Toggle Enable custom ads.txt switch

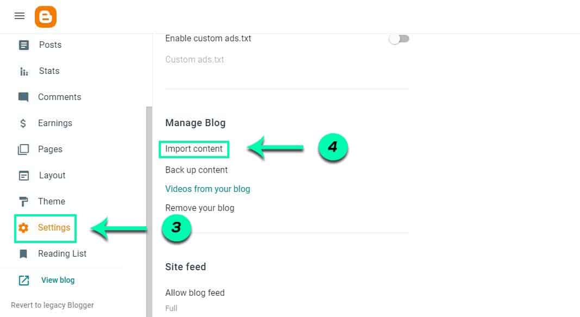tap(399, 39)
